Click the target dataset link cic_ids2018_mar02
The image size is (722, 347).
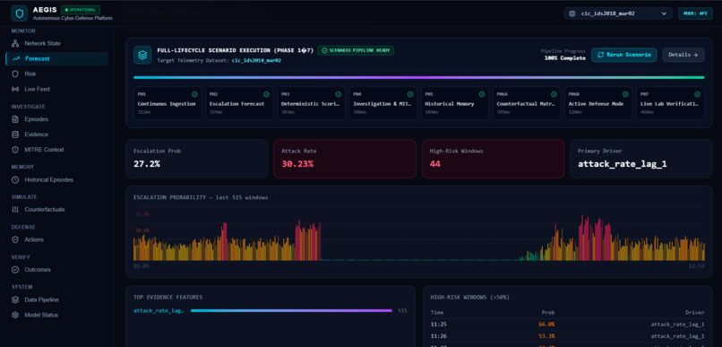[x=256, y=60]
